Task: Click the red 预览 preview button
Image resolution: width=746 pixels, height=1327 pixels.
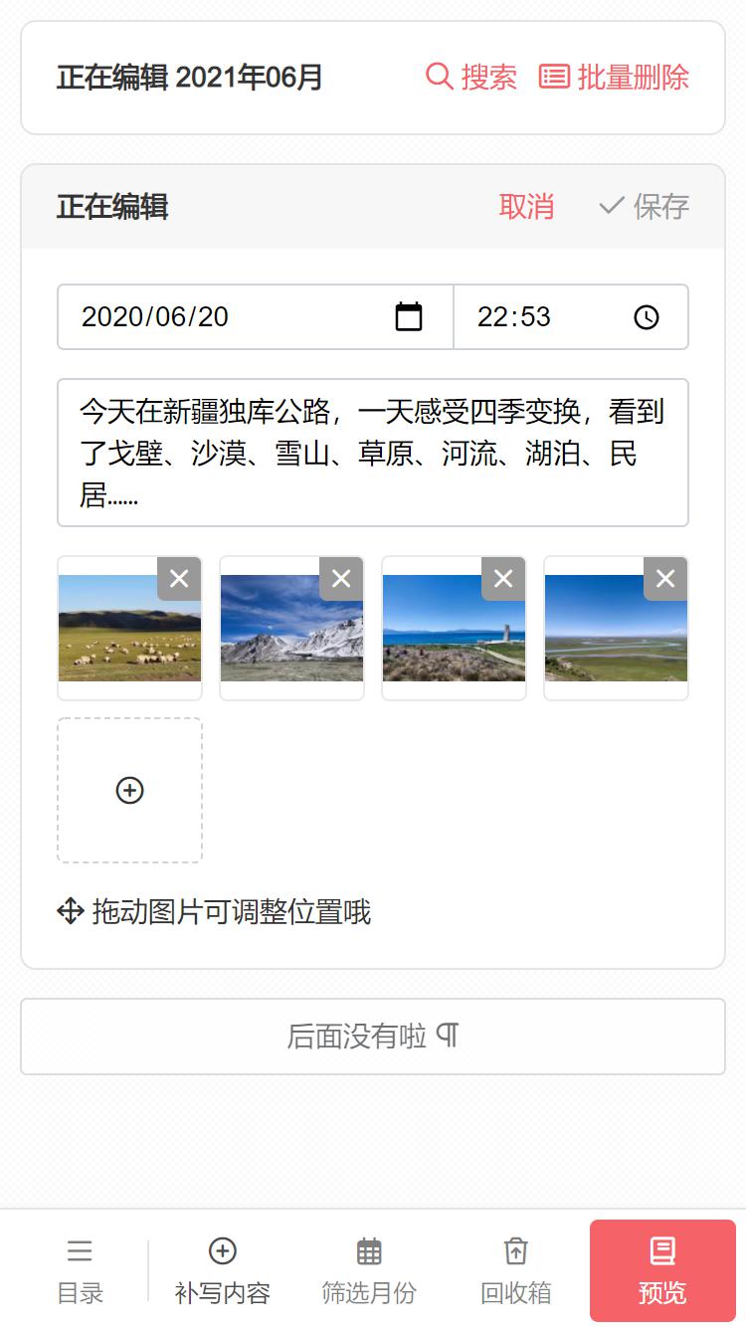Action: [662, 1270]
